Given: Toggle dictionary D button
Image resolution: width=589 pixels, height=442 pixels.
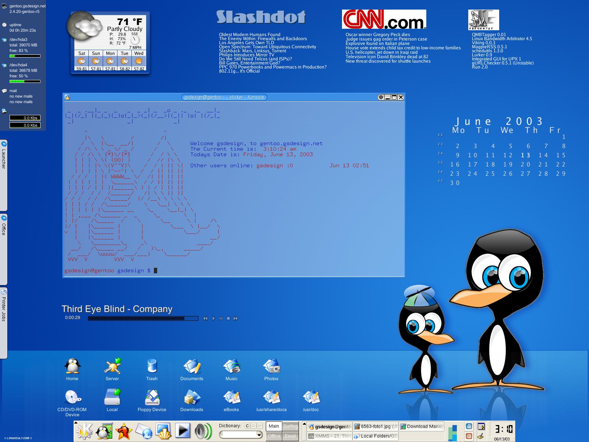Looking at the screenshot, I should tap(254, 426).
